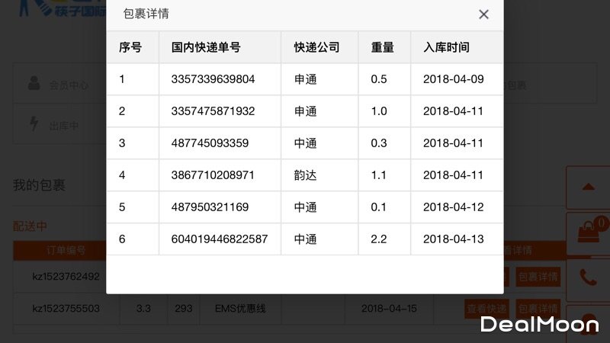The image size is (610, 343).
Task: Select the 韵达 courier cell in row 4
Action: point(305,175)
